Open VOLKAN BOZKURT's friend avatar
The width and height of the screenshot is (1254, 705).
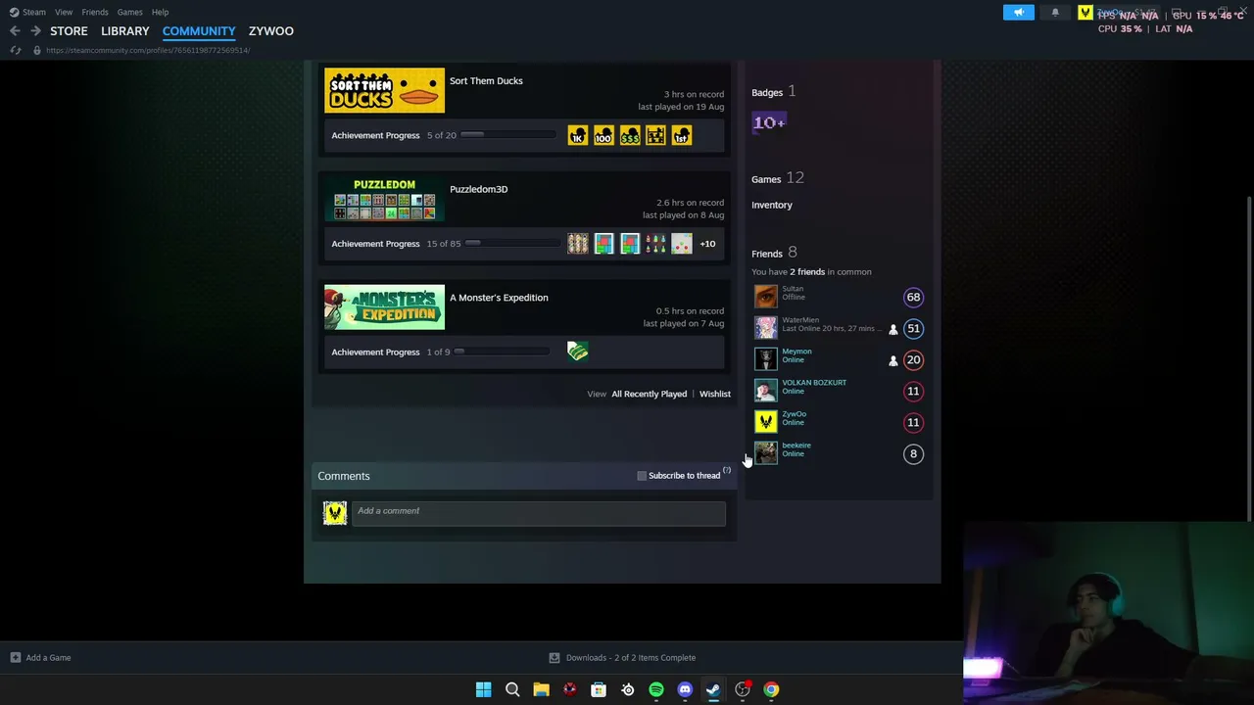pos(765,391)
